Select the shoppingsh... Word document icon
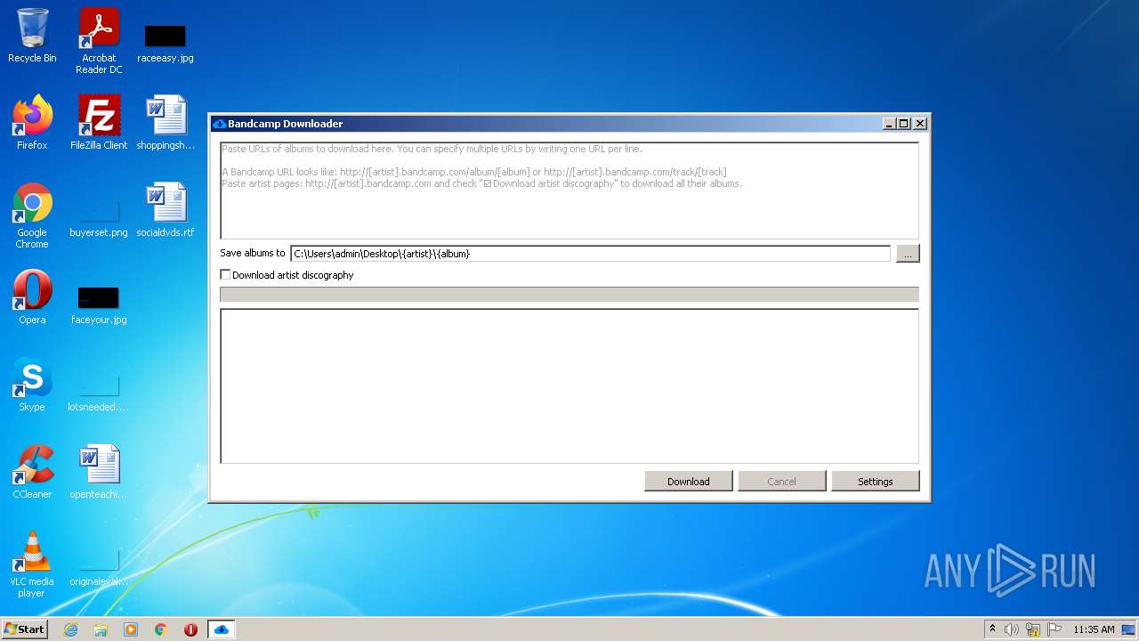 166,123
